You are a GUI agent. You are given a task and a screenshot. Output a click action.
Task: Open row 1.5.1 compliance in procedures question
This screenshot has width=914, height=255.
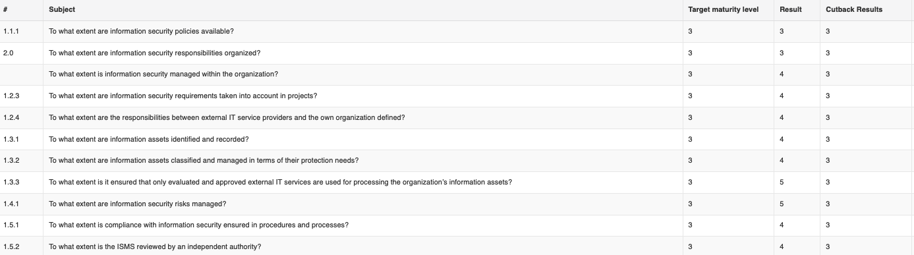[x=199, y=225]
